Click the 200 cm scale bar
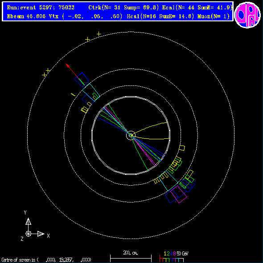Viewport: 263px width, 263px height. coord(131,258)
